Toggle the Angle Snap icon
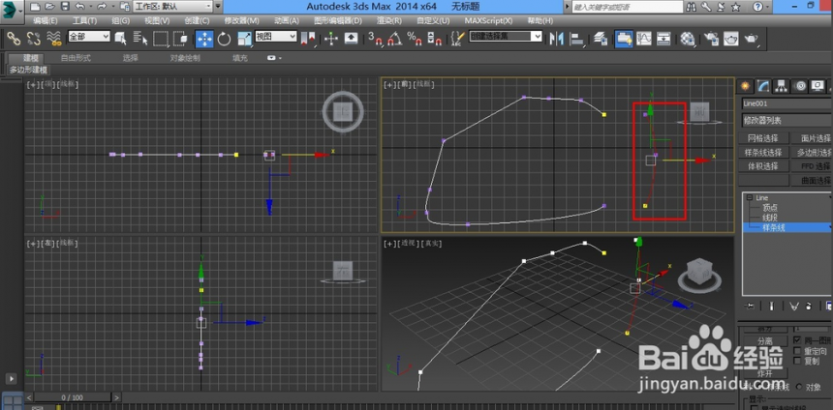 click(x=394, y=39)
